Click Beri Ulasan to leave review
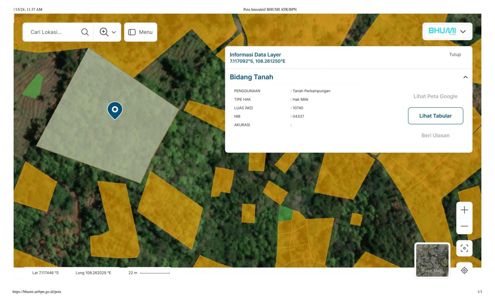This screenshot has width=495, height=301. pyautogui.click(x=435, y=135)
